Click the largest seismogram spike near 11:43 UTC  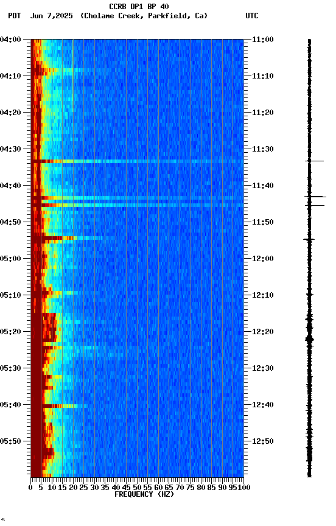click(315, 197)
